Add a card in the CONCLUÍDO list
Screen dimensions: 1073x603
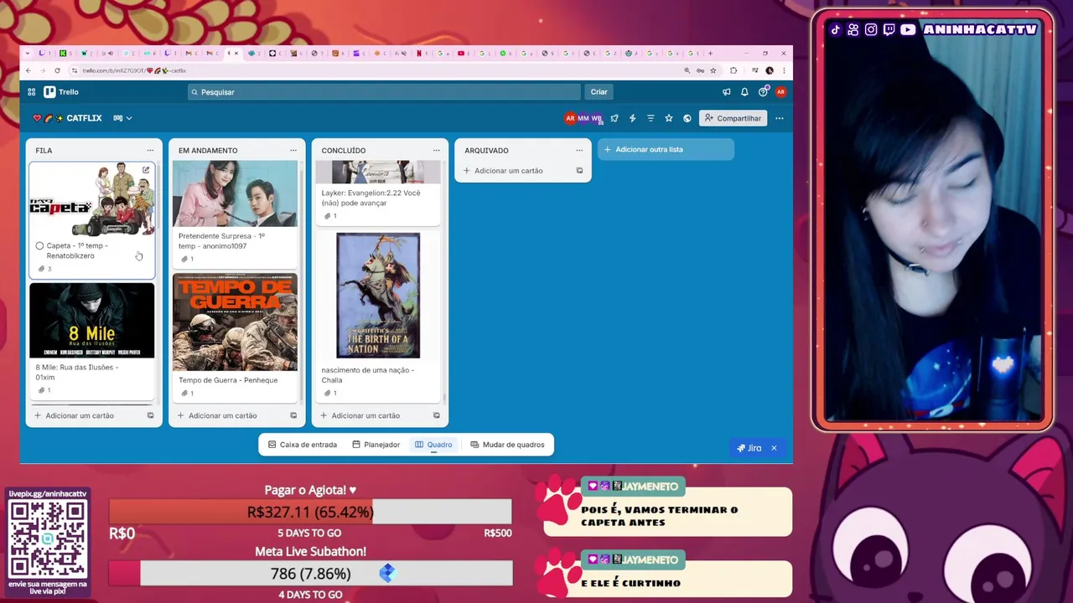(365, 415)
